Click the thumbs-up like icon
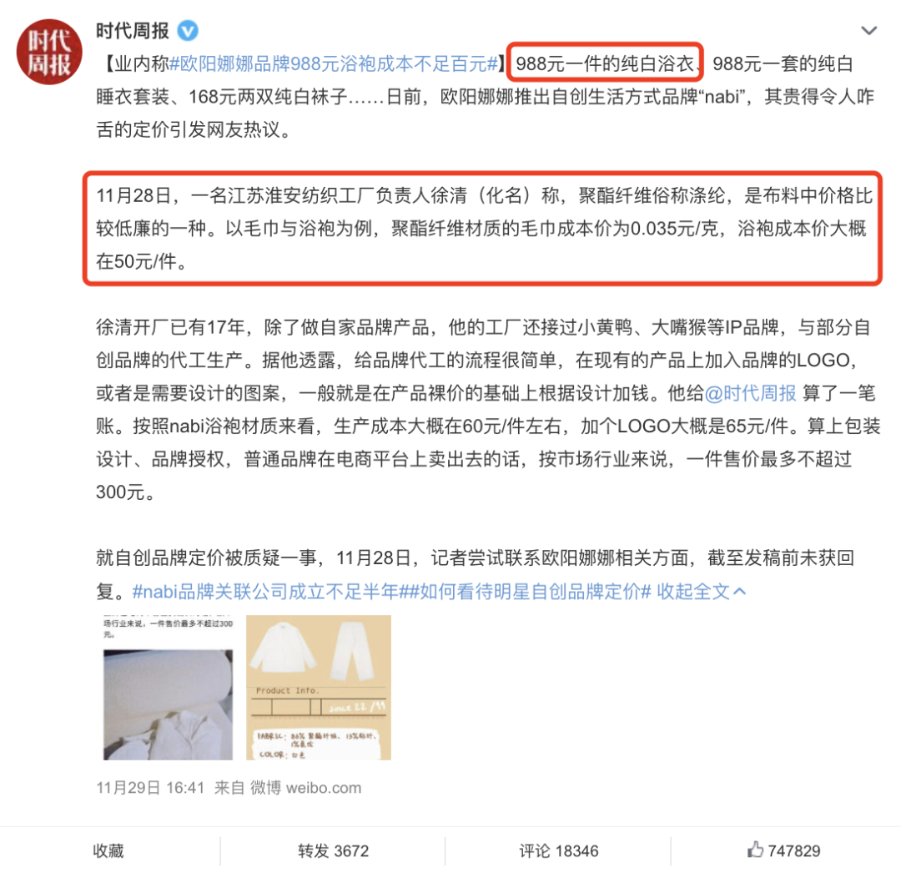The image size is (901, 873). click(755, 850)
